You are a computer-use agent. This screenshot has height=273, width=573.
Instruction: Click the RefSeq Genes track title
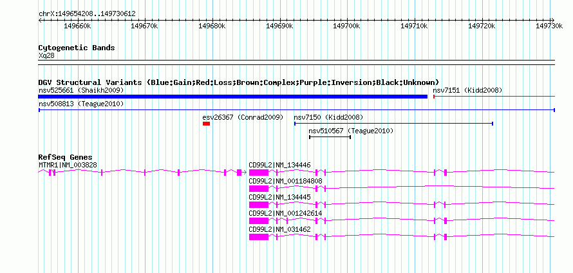[x=65, y=158]
